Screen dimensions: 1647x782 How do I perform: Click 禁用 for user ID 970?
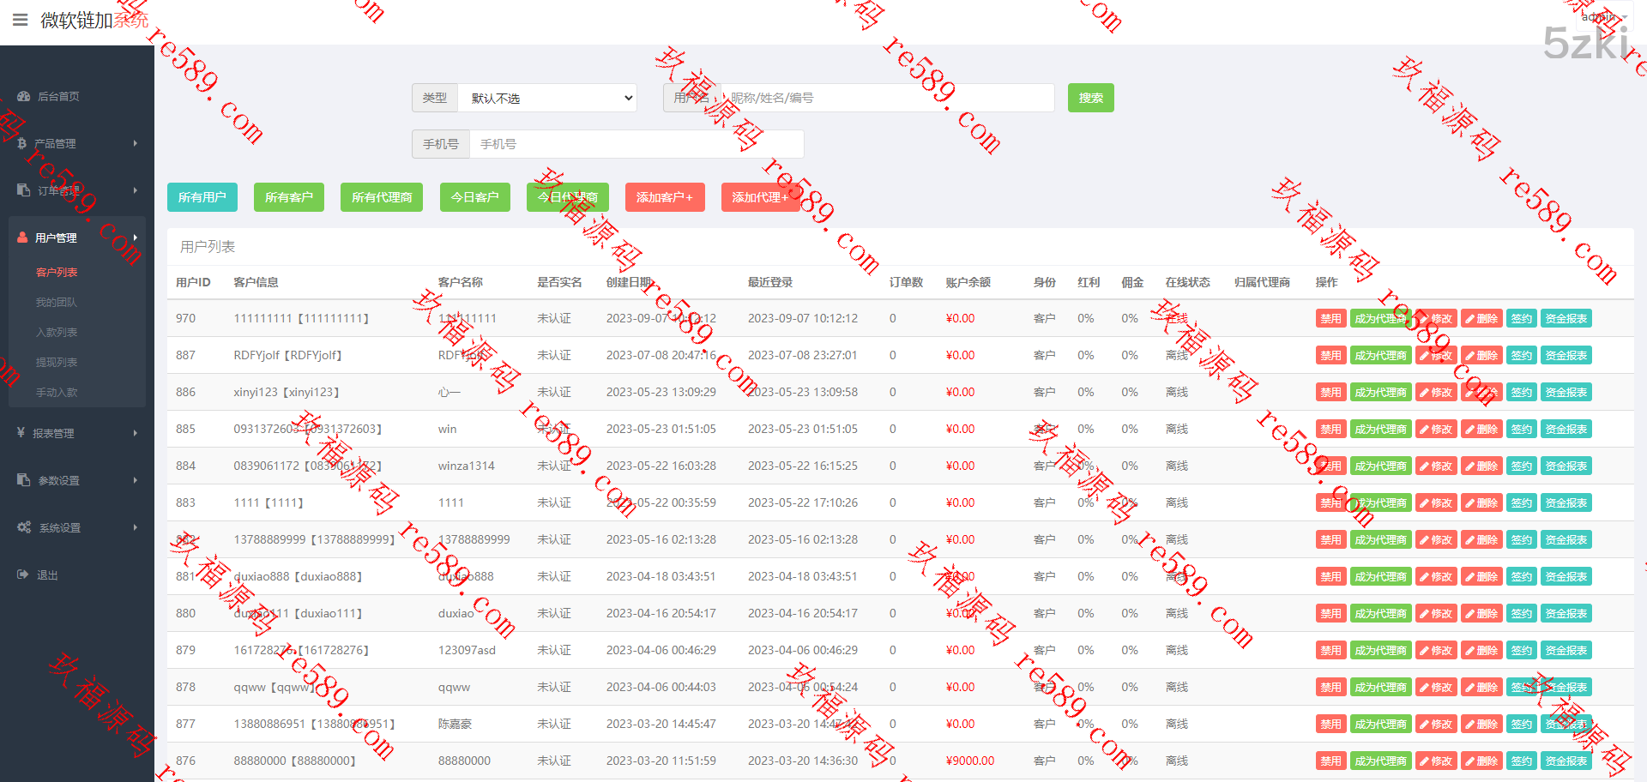[1330, 319]
